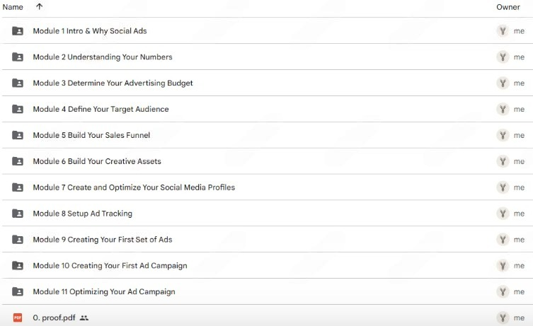Click the Module 8 shared folder icon
This screenshot has height=326, width=533.
[18, 214]
